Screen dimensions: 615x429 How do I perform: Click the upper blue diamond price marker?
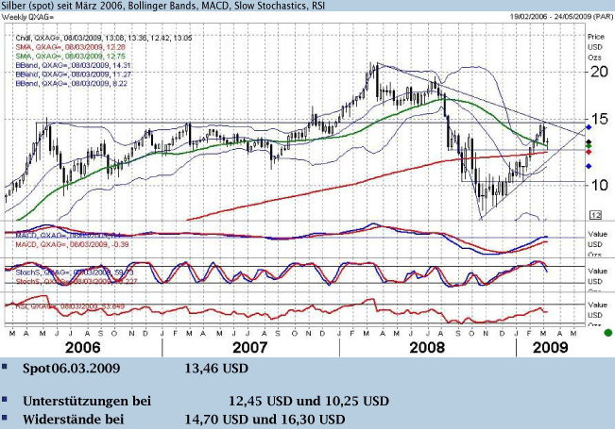click(589, 127)
